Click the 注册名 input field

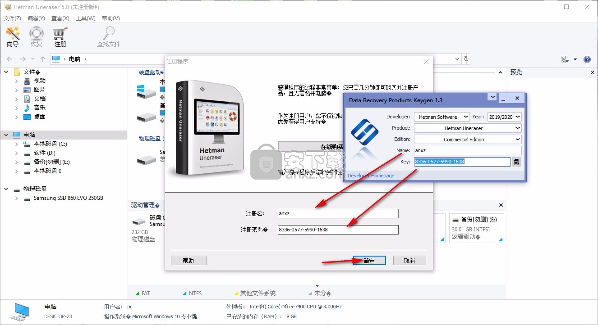point(338,214)
